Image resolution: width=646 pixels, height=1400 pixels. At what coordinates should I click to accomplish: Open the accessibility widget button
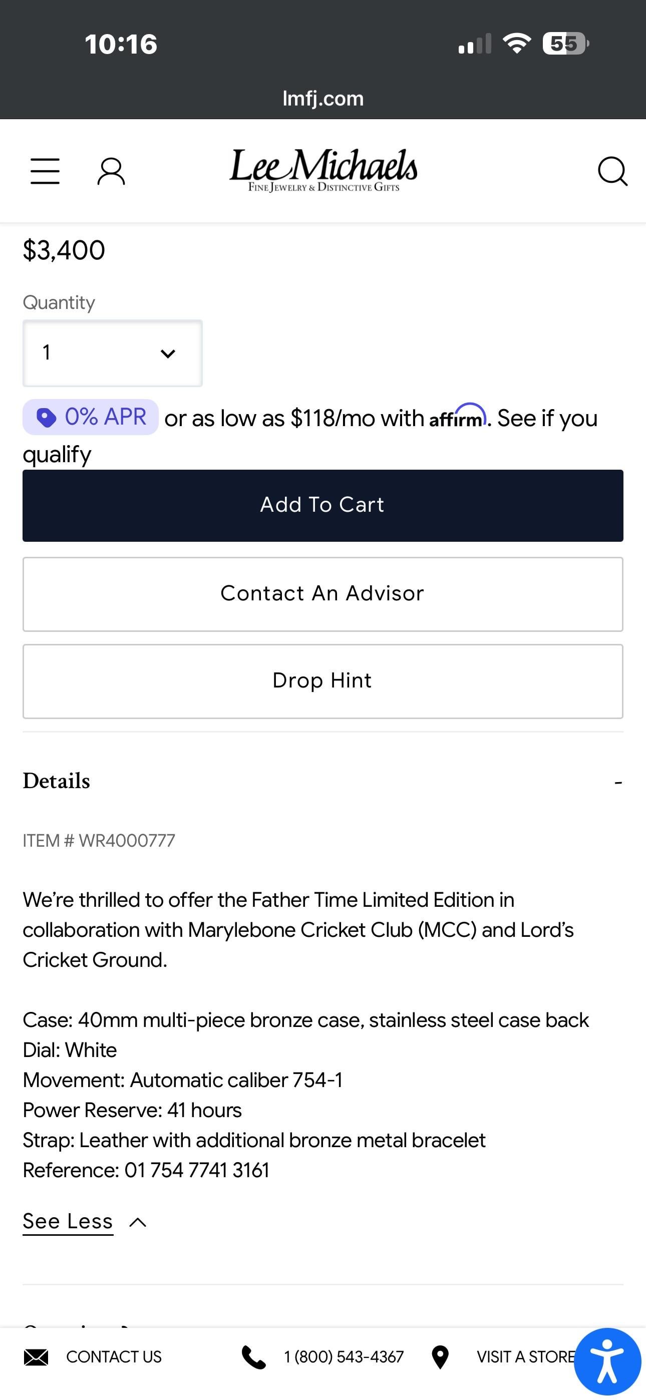[607, 1361]
